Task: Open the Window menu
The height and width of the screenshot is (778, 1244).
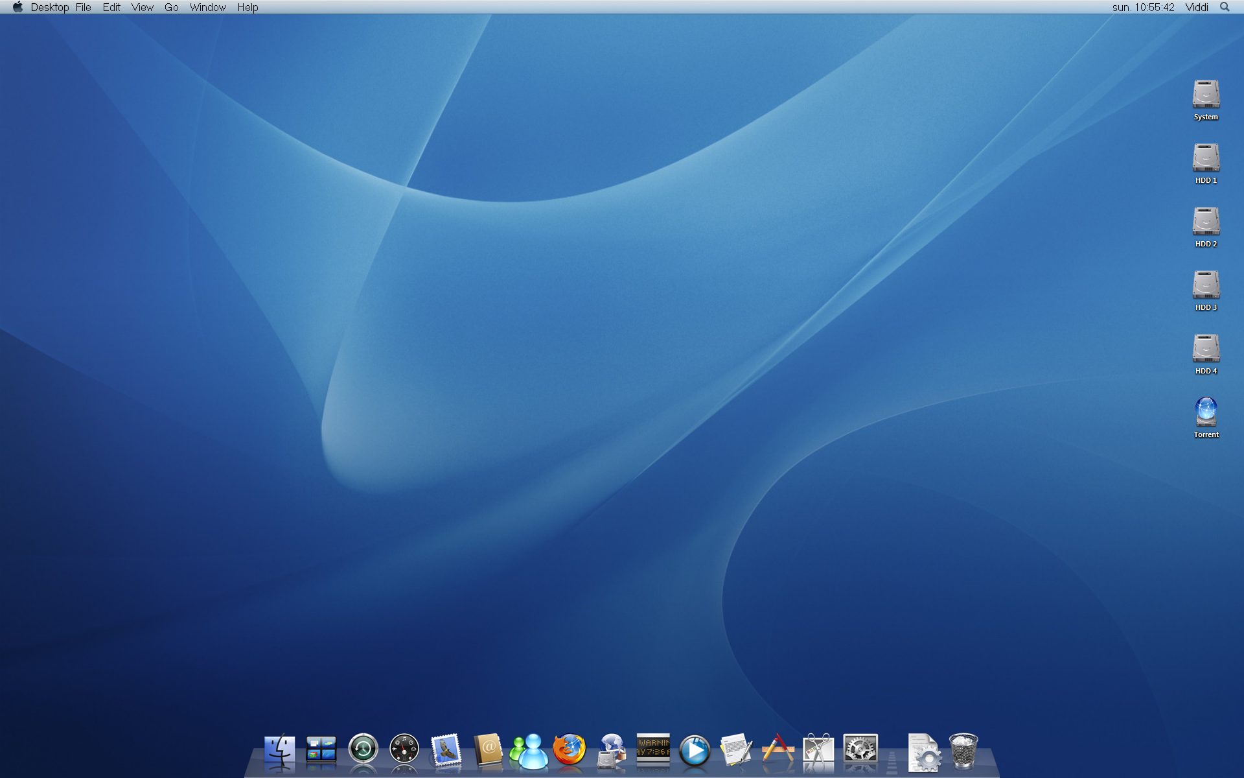Action: [x=207, y=7]
